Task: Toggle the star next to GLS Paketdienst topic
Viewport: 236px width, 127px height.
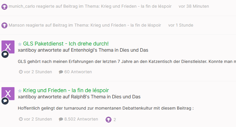Action: pyautogui.click(x=20, y=44)
